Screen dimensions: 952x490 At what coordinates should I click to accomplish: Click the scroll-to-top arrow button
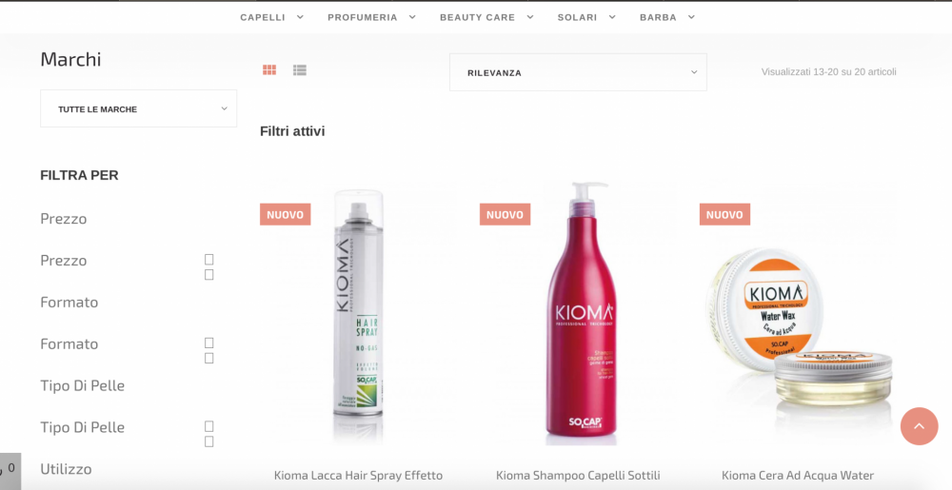(919, 426)
